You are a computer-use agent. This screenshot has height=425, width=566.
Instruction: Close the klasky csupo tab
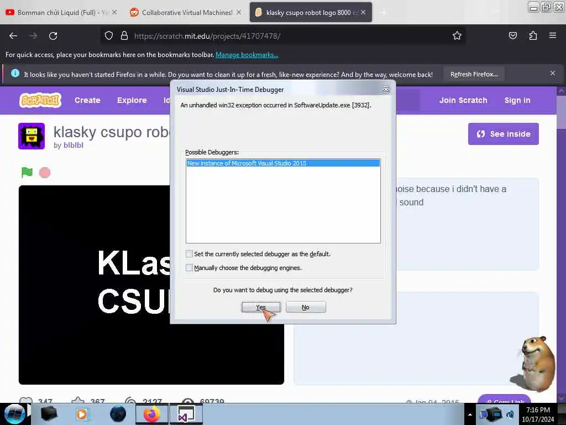coord(363,12)
